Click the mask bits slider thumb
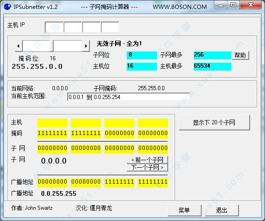Viewport: 265px width, 221px height. click(x=52, y=46)
